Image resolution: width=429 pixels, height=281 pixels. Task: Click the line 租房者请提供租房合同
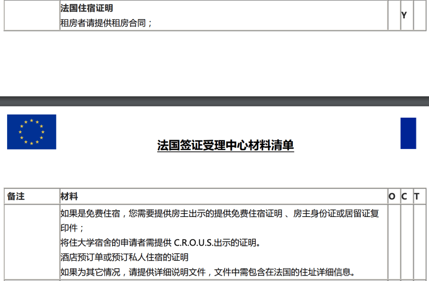pos(106,23)
